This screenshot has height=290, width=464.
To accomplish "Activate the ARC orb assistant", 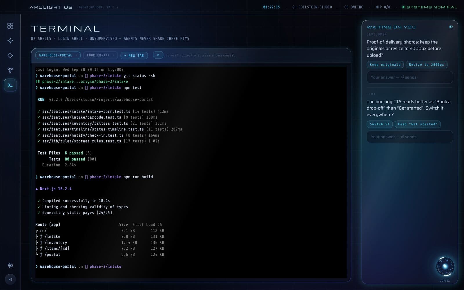I will pos(445,267).
